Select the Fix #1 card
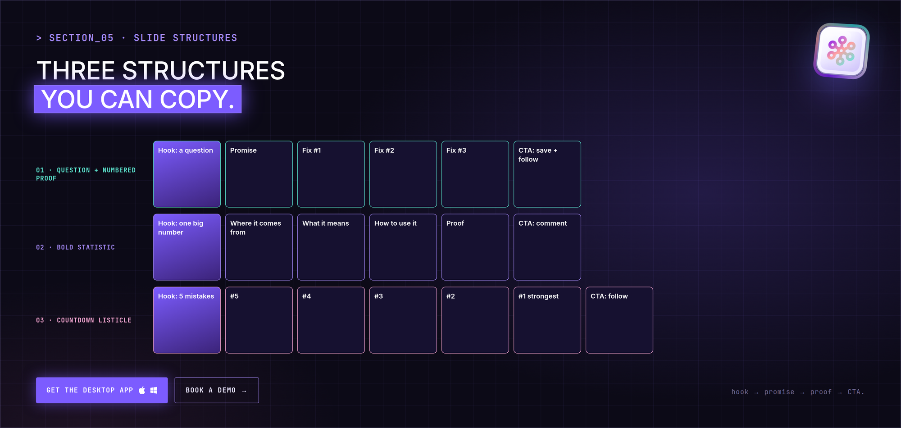The height and width of the screenshot is (428, 901). pos(331,174)
